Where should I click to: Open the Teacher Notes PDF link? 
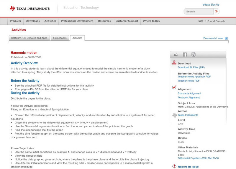click(x=189, y=81)
